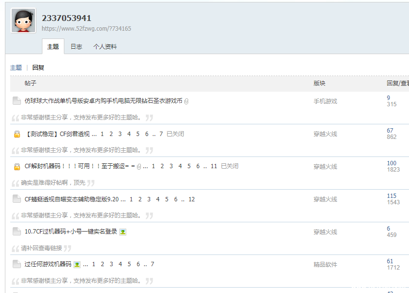Go to page 2 of CF解封机器码 thread

tap(162, 166)
